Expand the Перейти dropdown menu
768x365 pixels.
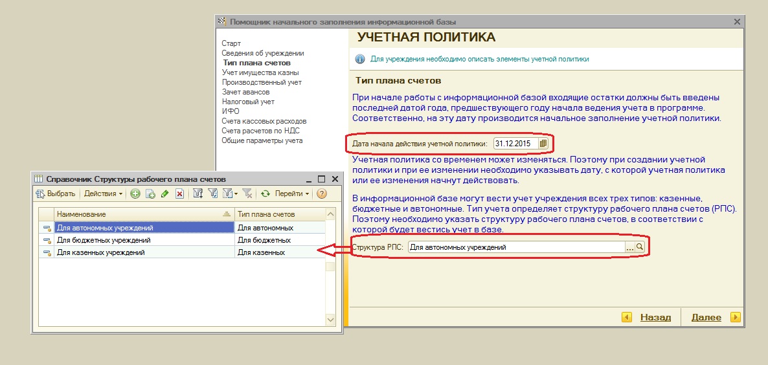tap(292, 194)
